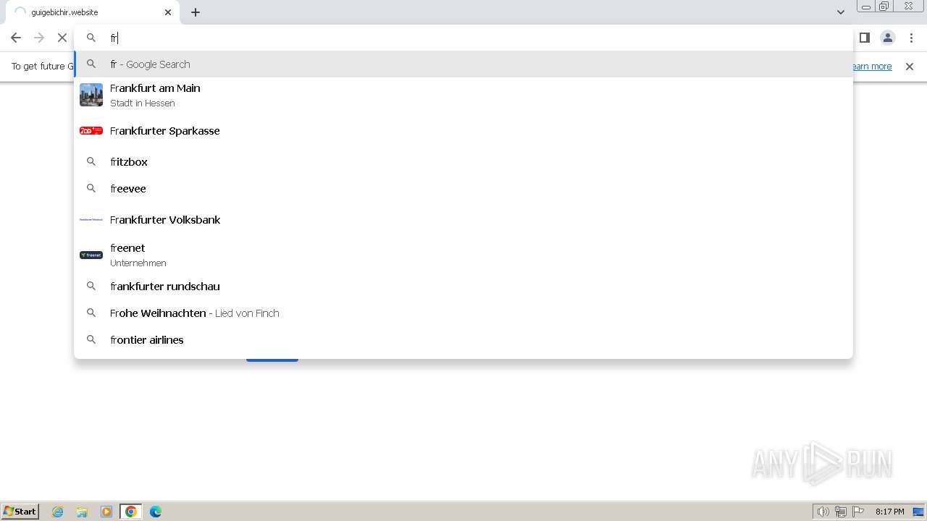The image size is (927, 521).
Task: Select the guigebichir.website tab
Action: [93, 12]
